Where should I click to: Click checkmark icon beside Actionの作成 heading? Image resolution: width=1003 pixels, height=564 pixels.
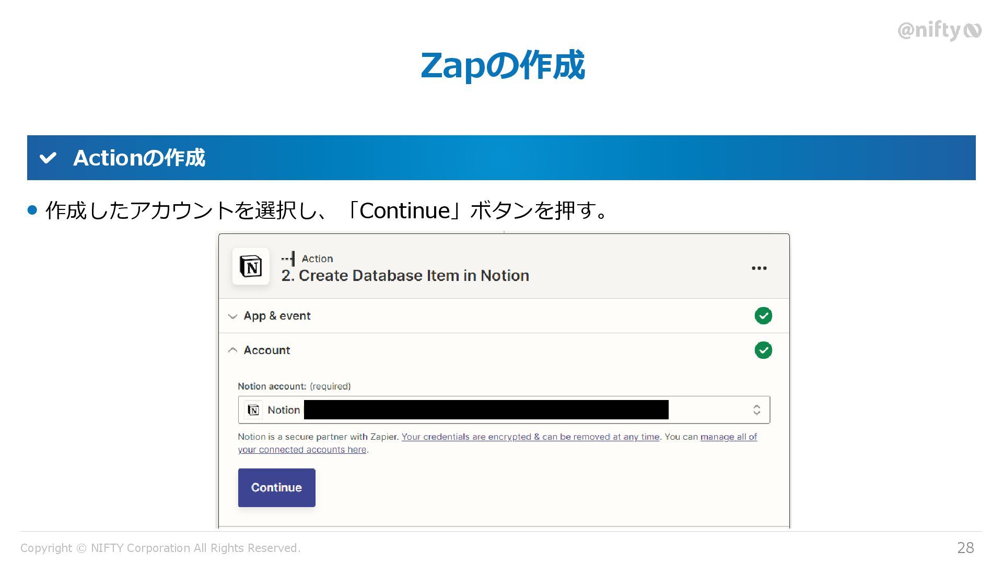48,158
